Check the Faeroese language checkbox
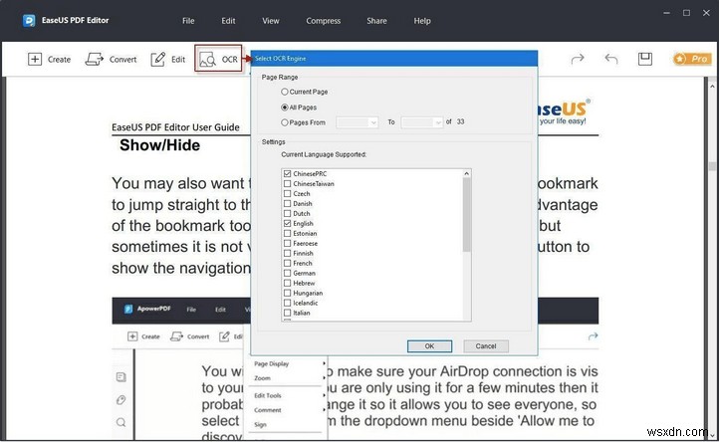Viewport: 720px width, 442px height. 288,243
